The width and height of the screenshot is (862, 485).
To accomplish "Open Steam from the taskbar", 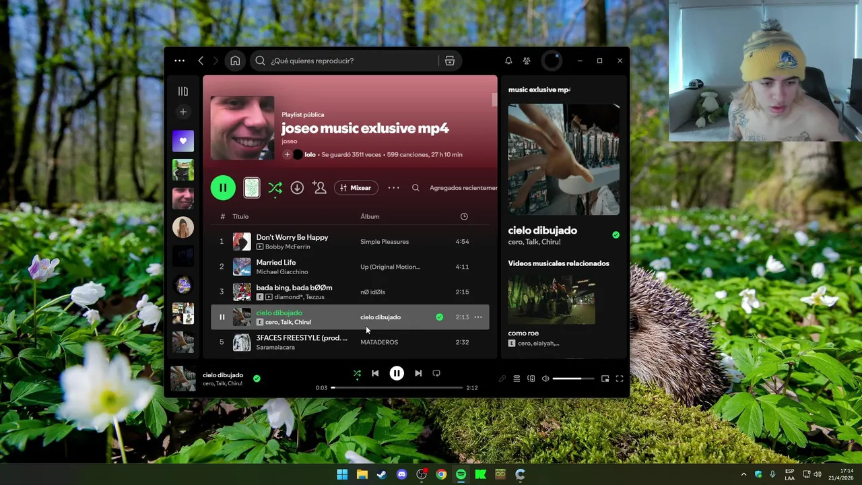I will [382, 474].
